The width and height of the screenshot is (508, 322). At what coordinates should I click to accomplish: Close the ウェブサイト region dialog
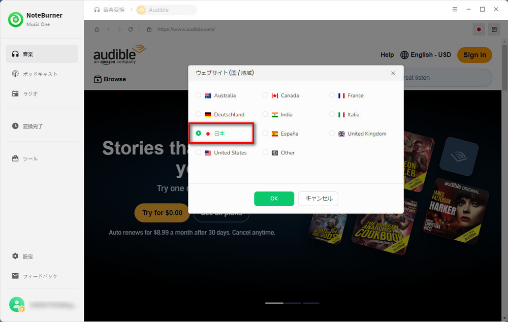tap(393, 73)
